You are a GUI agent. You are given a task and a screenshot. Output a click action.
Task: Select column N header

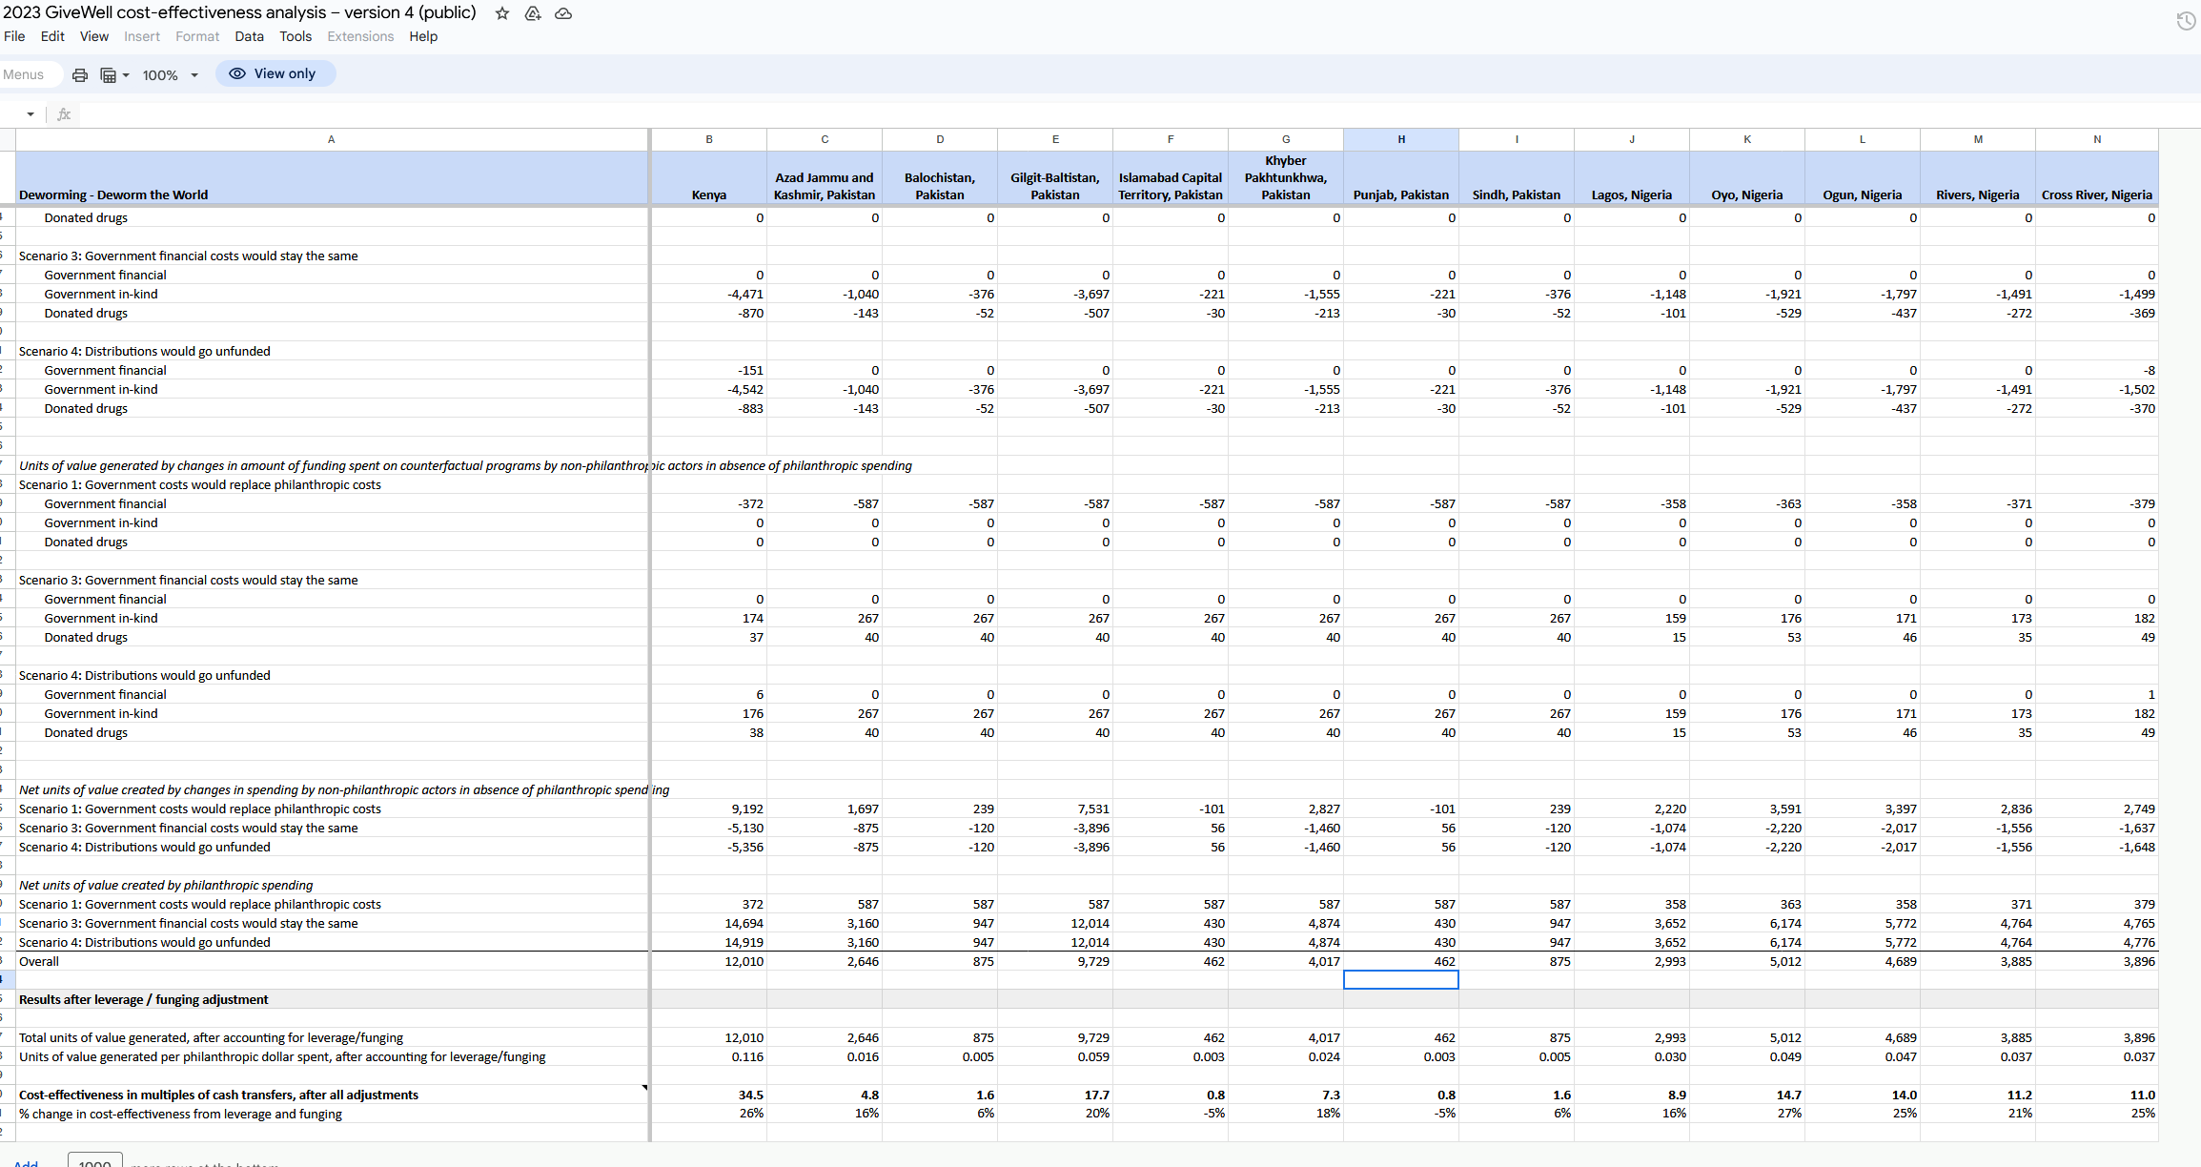tap(2097, 139)
